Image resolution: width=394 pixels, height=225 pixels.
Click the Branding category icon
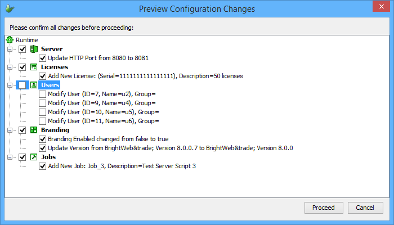pos(33,130)
